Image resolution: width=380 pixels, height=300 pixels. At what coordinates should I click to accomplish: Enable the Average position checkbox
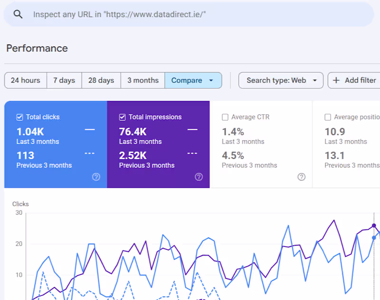(328, 117)
